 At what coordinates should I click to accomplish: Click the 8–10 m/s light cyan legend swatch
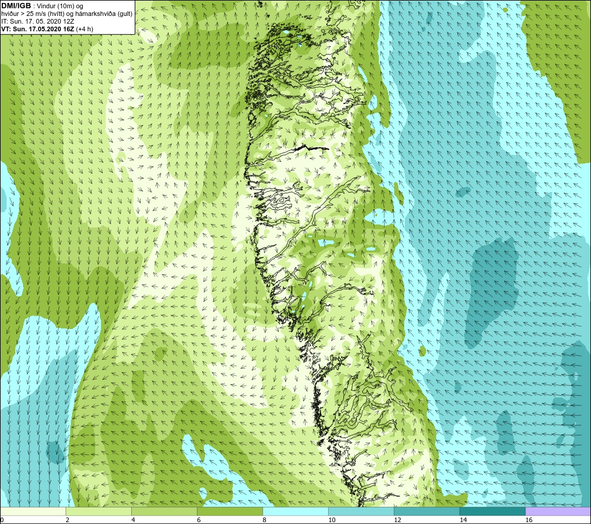pyautogui.click(x=295, y=512)
